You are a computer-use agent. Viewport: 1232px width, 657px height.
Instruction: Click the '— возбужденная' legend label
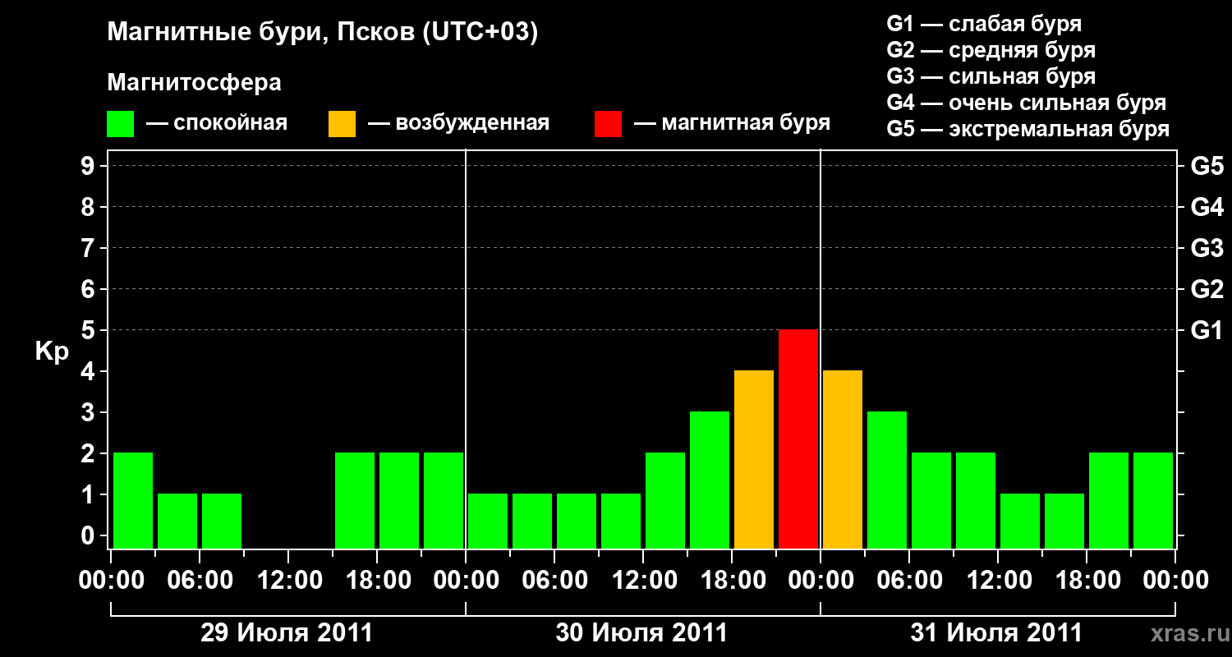coord(458,123)
